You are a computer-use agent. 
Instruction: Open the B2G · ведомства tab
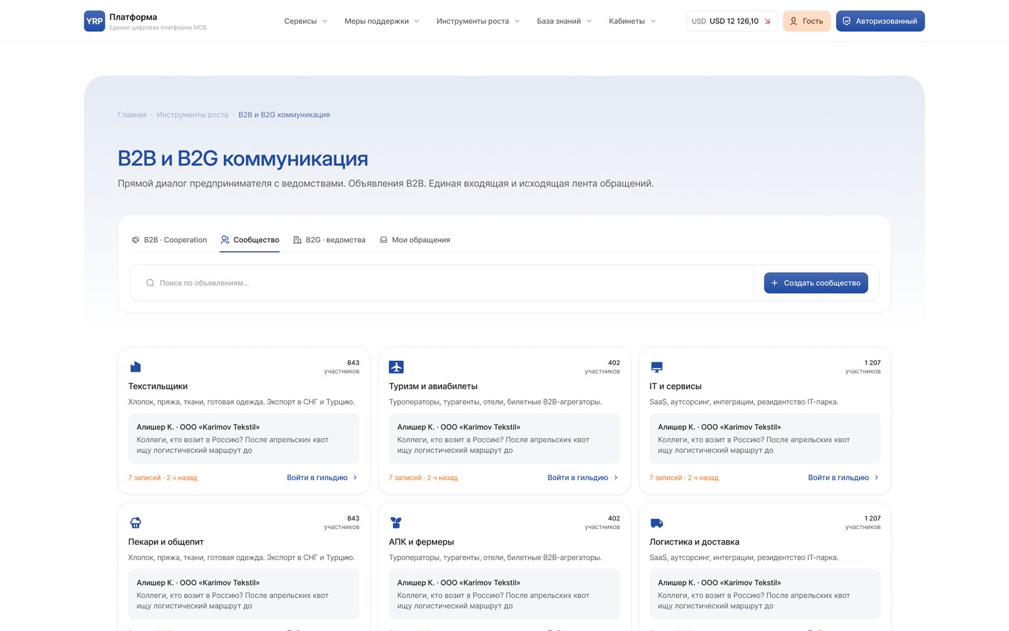click(329, 240)
